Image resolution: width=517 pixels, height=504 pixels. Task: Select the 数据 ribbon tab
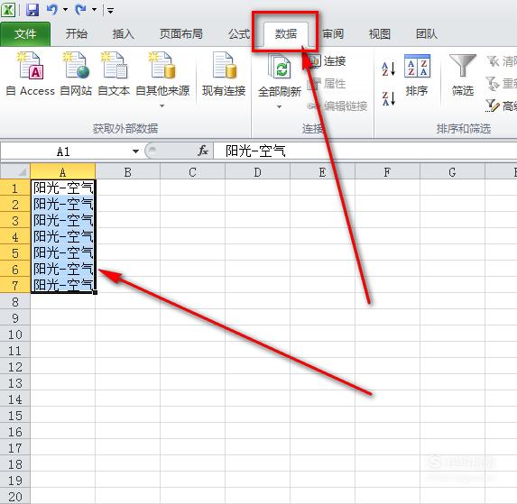click(x=286, y=34)
